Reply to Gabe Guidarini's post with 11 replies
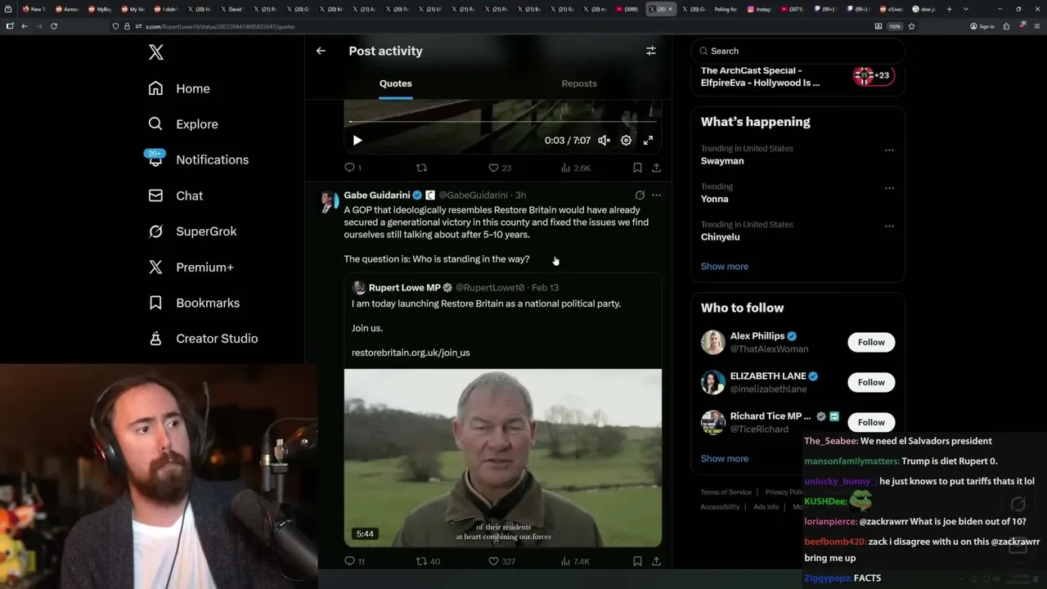The image size is (1047, 589). tap(355, 561)
